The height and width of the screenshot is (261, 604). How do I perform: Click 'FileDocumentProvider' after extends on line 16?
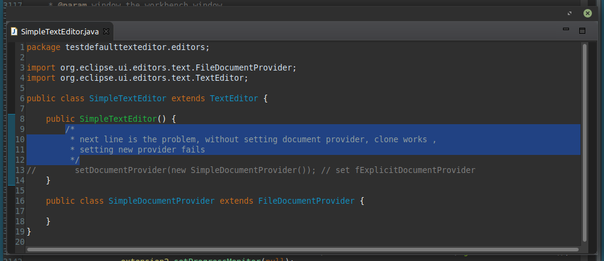(307, 201)
